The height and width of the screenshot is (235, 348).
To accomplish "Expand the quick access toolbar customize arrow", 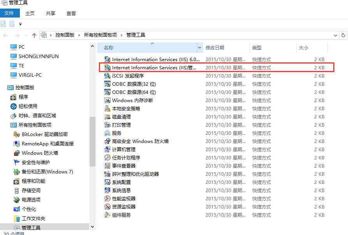I will [x=20, y=24].
